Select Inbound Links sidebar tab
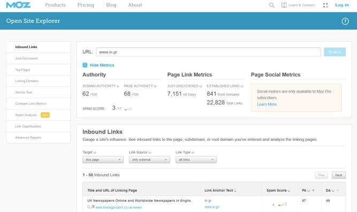This screenshot has width=357, height=212. 39,47
